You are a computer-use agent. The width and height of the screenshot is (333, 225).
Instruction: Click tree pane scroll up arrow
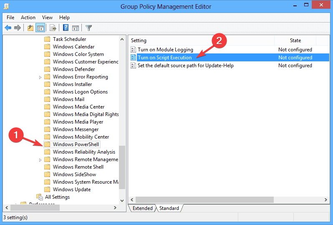(122, 39)
